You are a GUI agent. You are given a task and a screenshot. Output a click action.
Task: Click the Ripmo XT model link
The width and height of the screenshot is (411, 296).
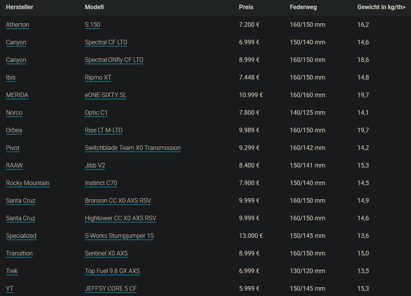tap(98, 78)
